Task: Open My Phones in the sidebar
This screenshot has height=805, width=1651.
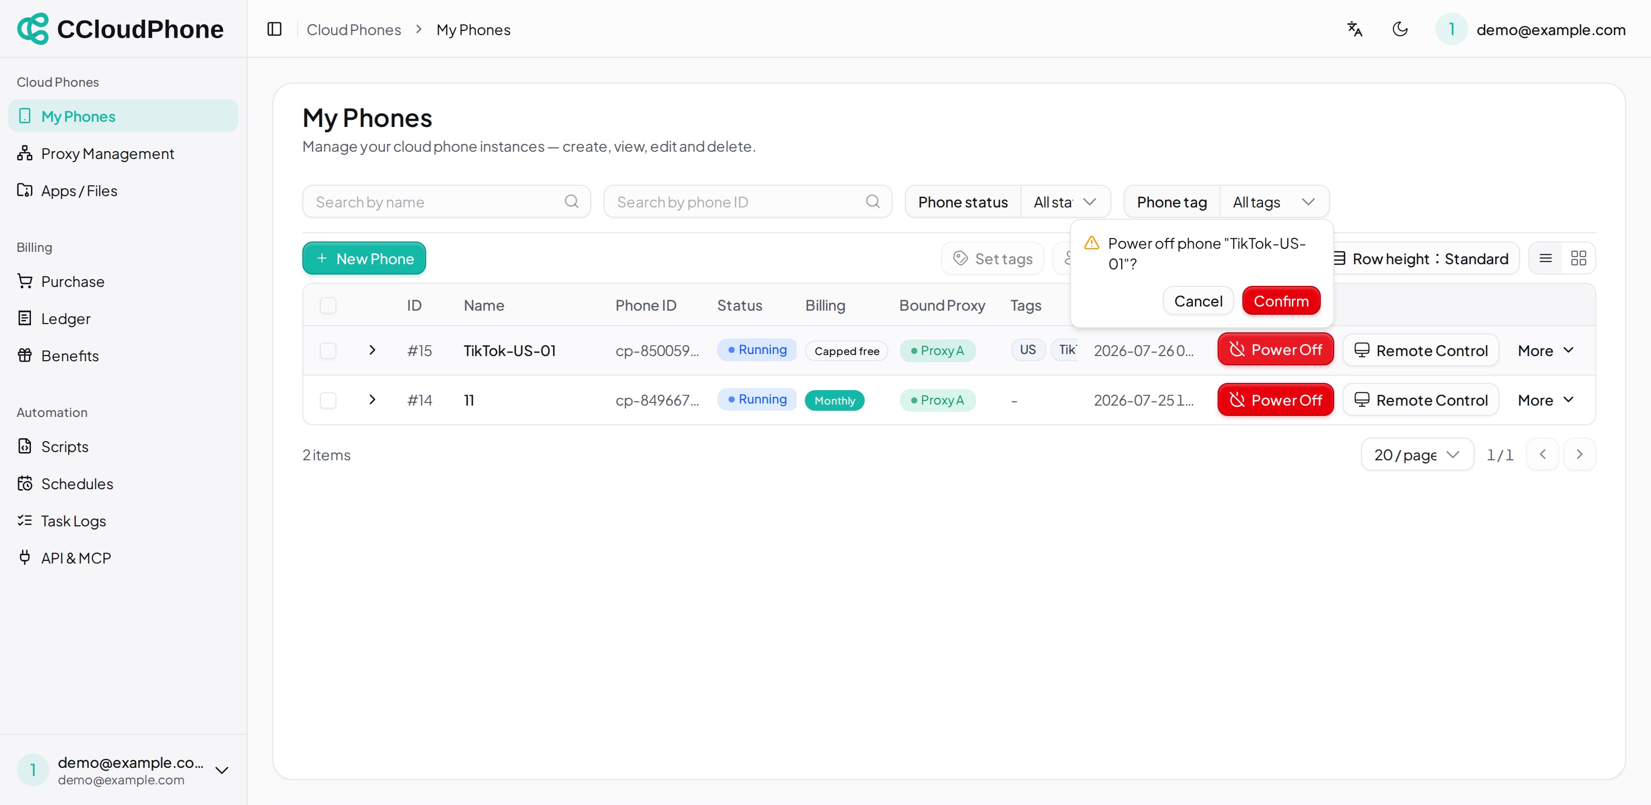Action: pos(123,116)
